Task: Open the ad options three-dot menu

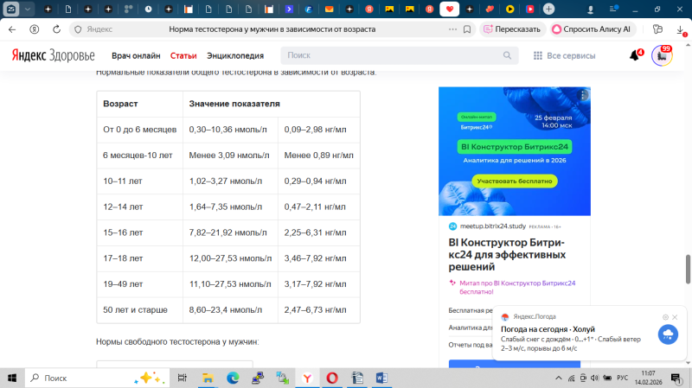Action: pos(585,93)
